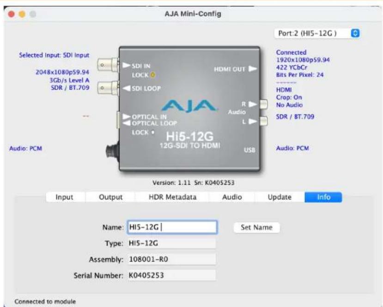
Task: Click the 'Connected to module' status text
Action: click(45, 301)
